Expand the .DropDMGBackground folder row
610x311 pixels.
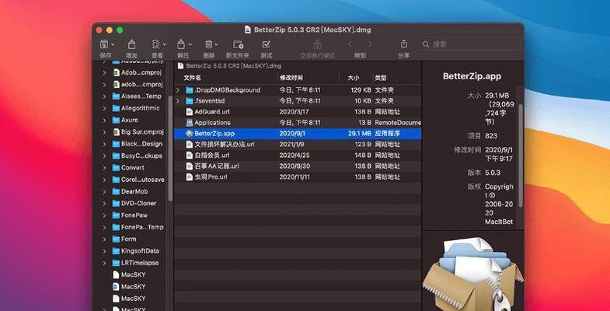pyautogui.click(x=178, y=90)
